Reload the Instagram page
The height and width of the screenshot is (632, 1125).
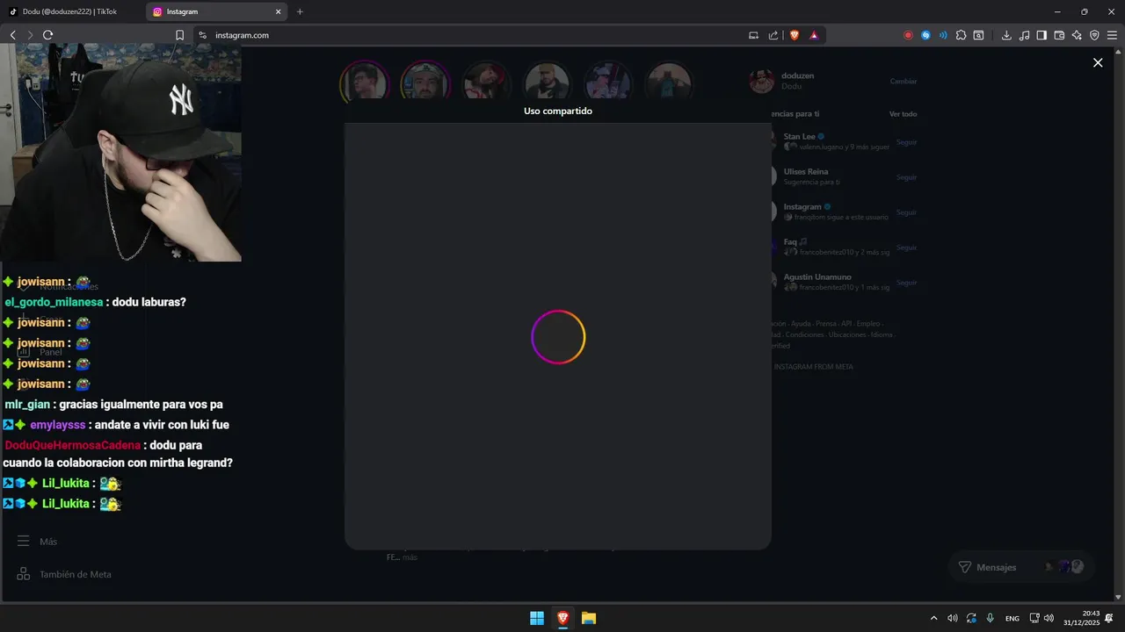pyautogui.click(x=47, y=35)
